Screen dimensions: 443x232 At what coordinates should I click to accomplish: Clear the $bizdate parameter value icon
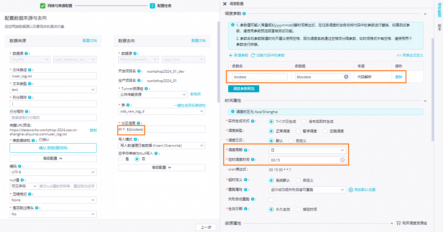346,77
